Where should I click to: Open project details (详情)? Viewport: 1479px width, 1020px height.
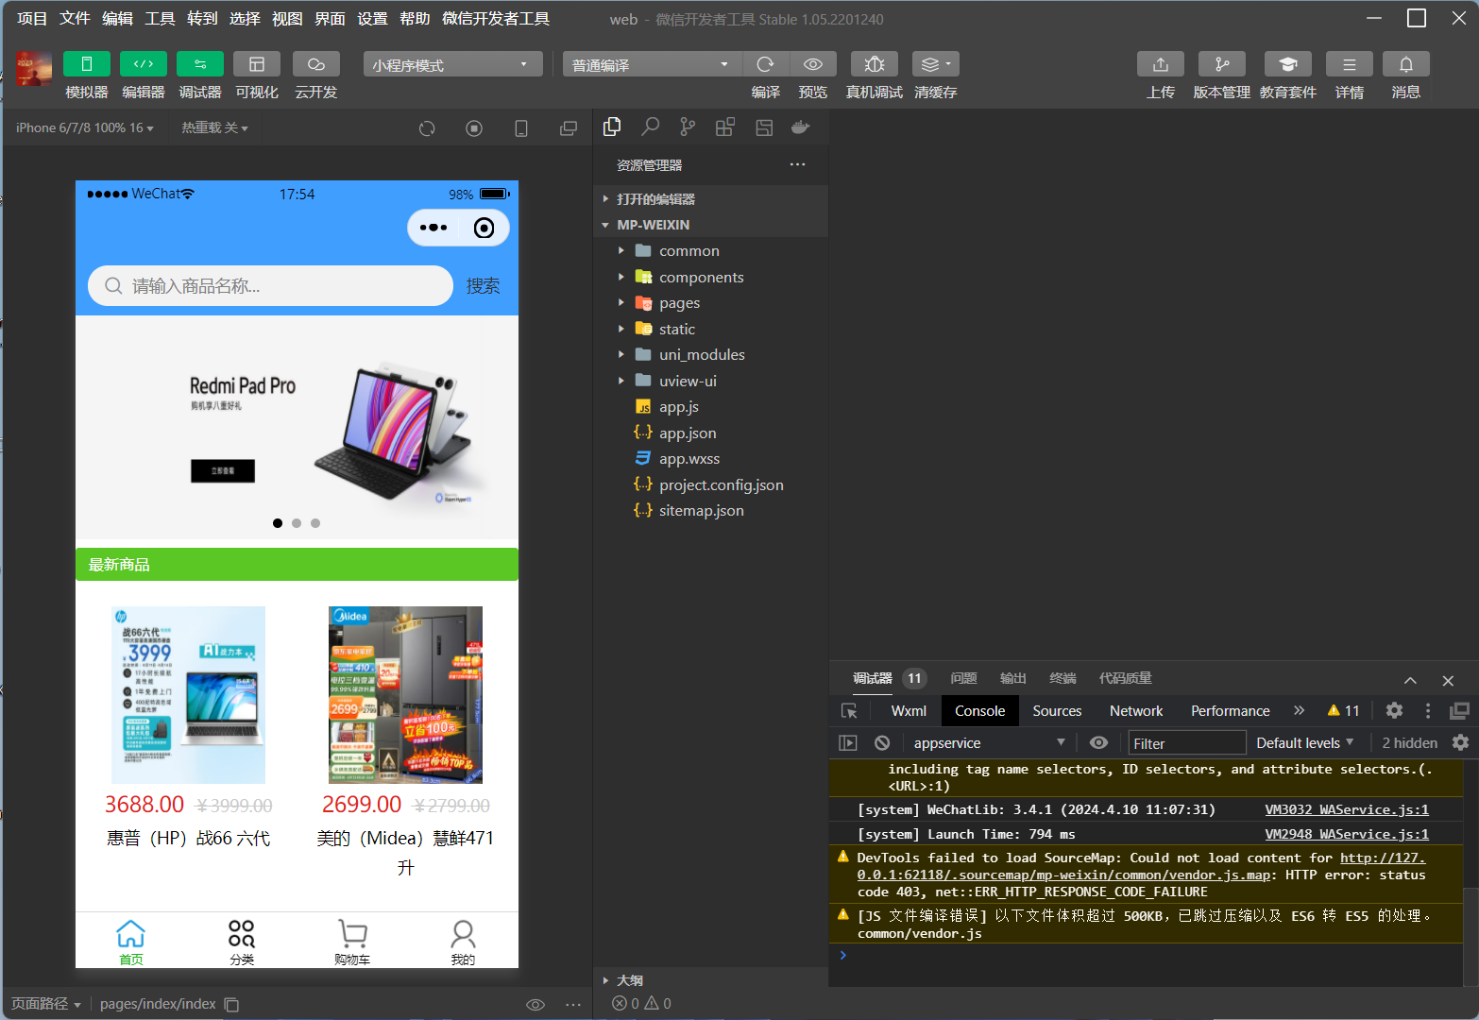(x=1350, y=64)
